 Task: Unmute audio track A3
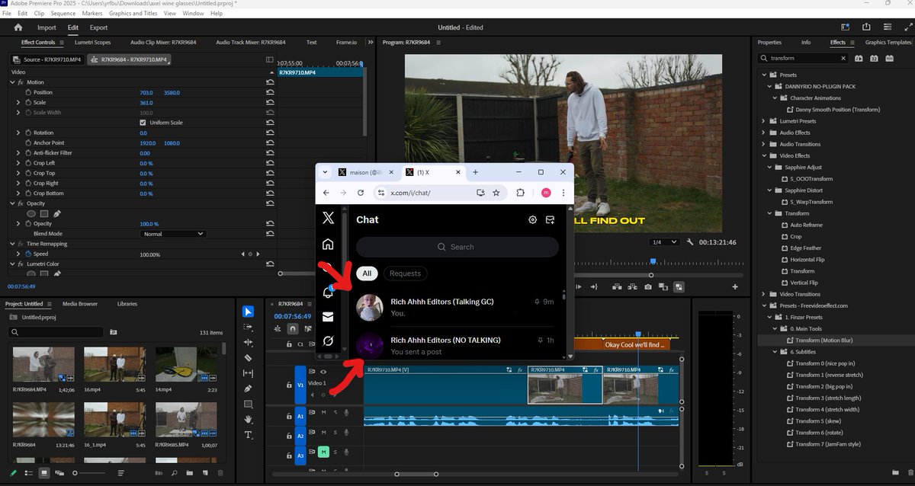point(323,452)
